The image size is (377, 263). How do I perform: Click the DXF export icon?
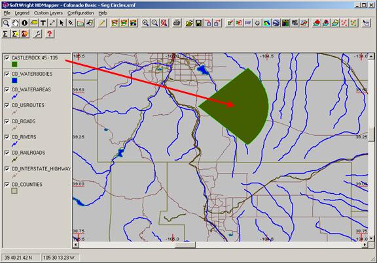248,23
